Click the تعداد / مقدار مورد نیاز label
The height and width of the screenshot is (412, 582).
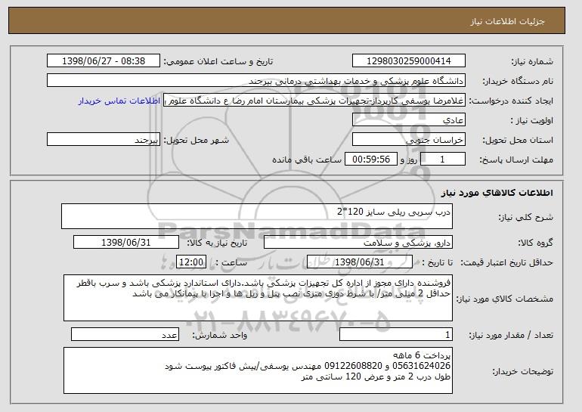coord(511,336)
